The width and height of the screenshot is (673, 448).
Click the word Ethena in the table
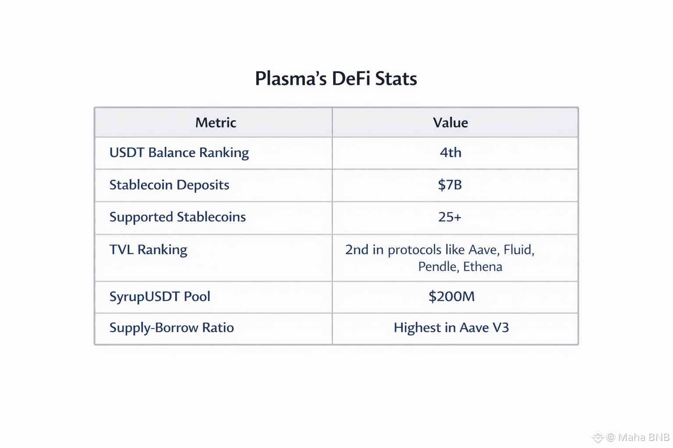(x=482, y=267)
